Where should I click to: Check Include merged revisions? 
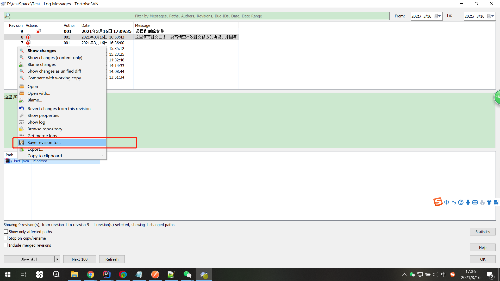coord(6,245)
